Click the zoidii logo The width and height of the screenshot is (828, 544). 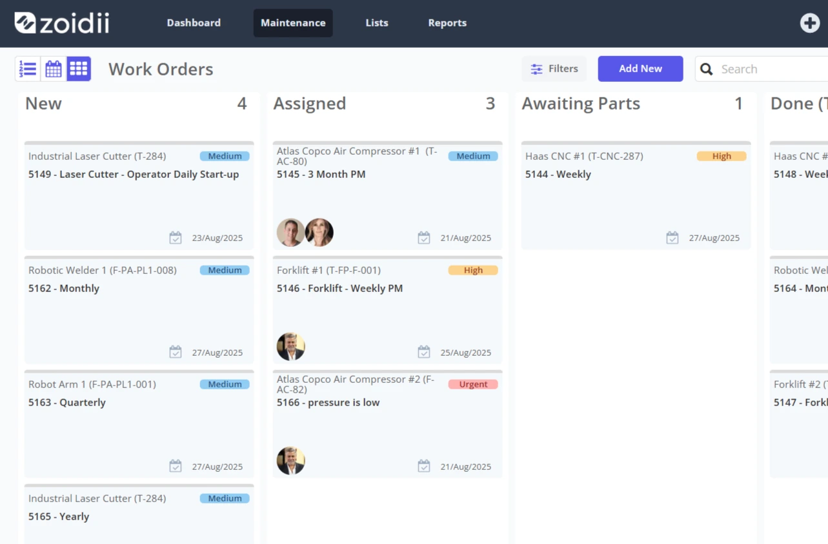tap(62, 23)
